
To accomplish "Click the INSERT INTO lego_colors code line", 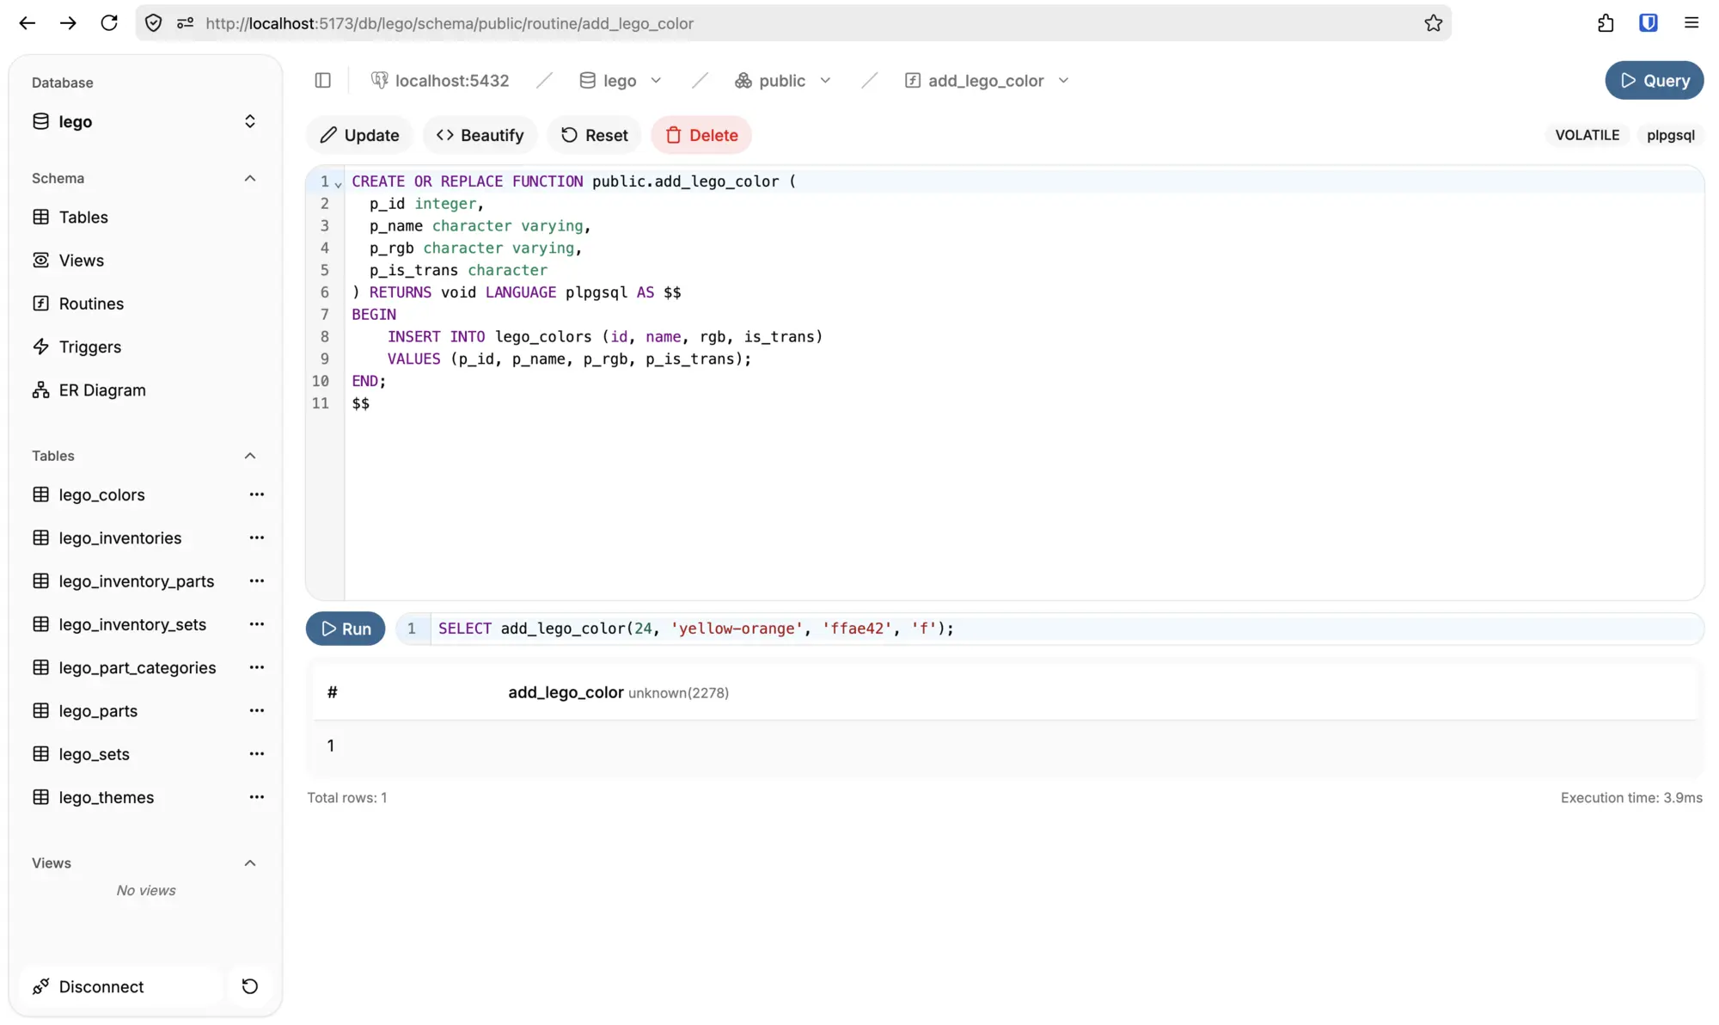I will coord(604,336).
